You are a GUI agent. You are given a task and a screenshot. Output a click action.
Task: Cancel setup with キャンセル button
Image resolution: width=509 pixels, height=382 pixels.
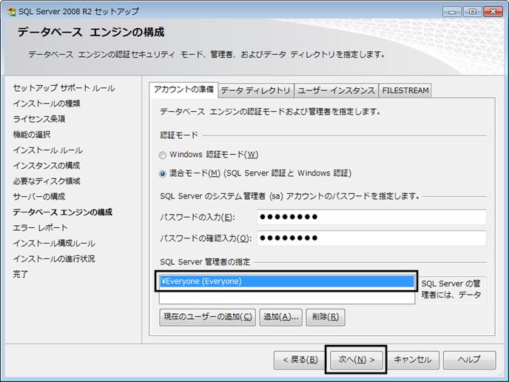click(412, 360)
